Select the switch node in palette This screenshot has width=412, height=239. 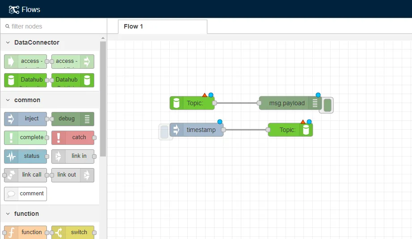coord(73,232)
